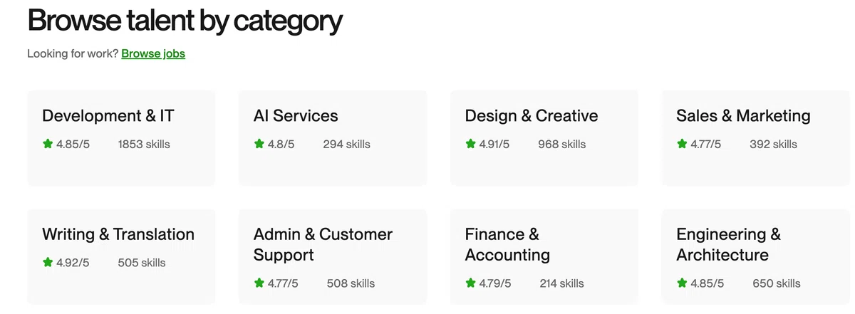Select the Design & Creative category title
855x314 pixels.
pyautogui.click(x=532, y=115)
